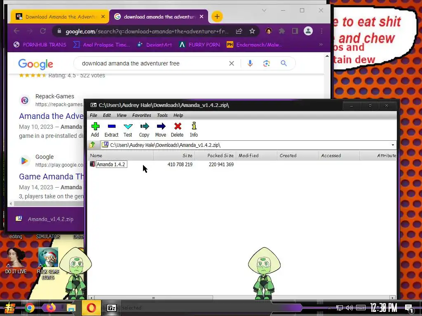Show more bookmarks via the overflow chevron

[321, 44]
